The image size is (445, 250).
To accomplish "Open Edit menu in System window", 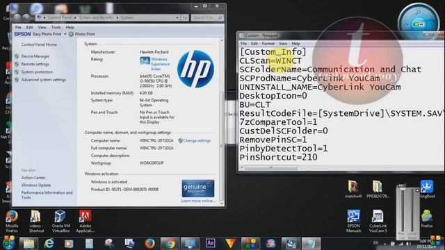I will pos(29,27).
